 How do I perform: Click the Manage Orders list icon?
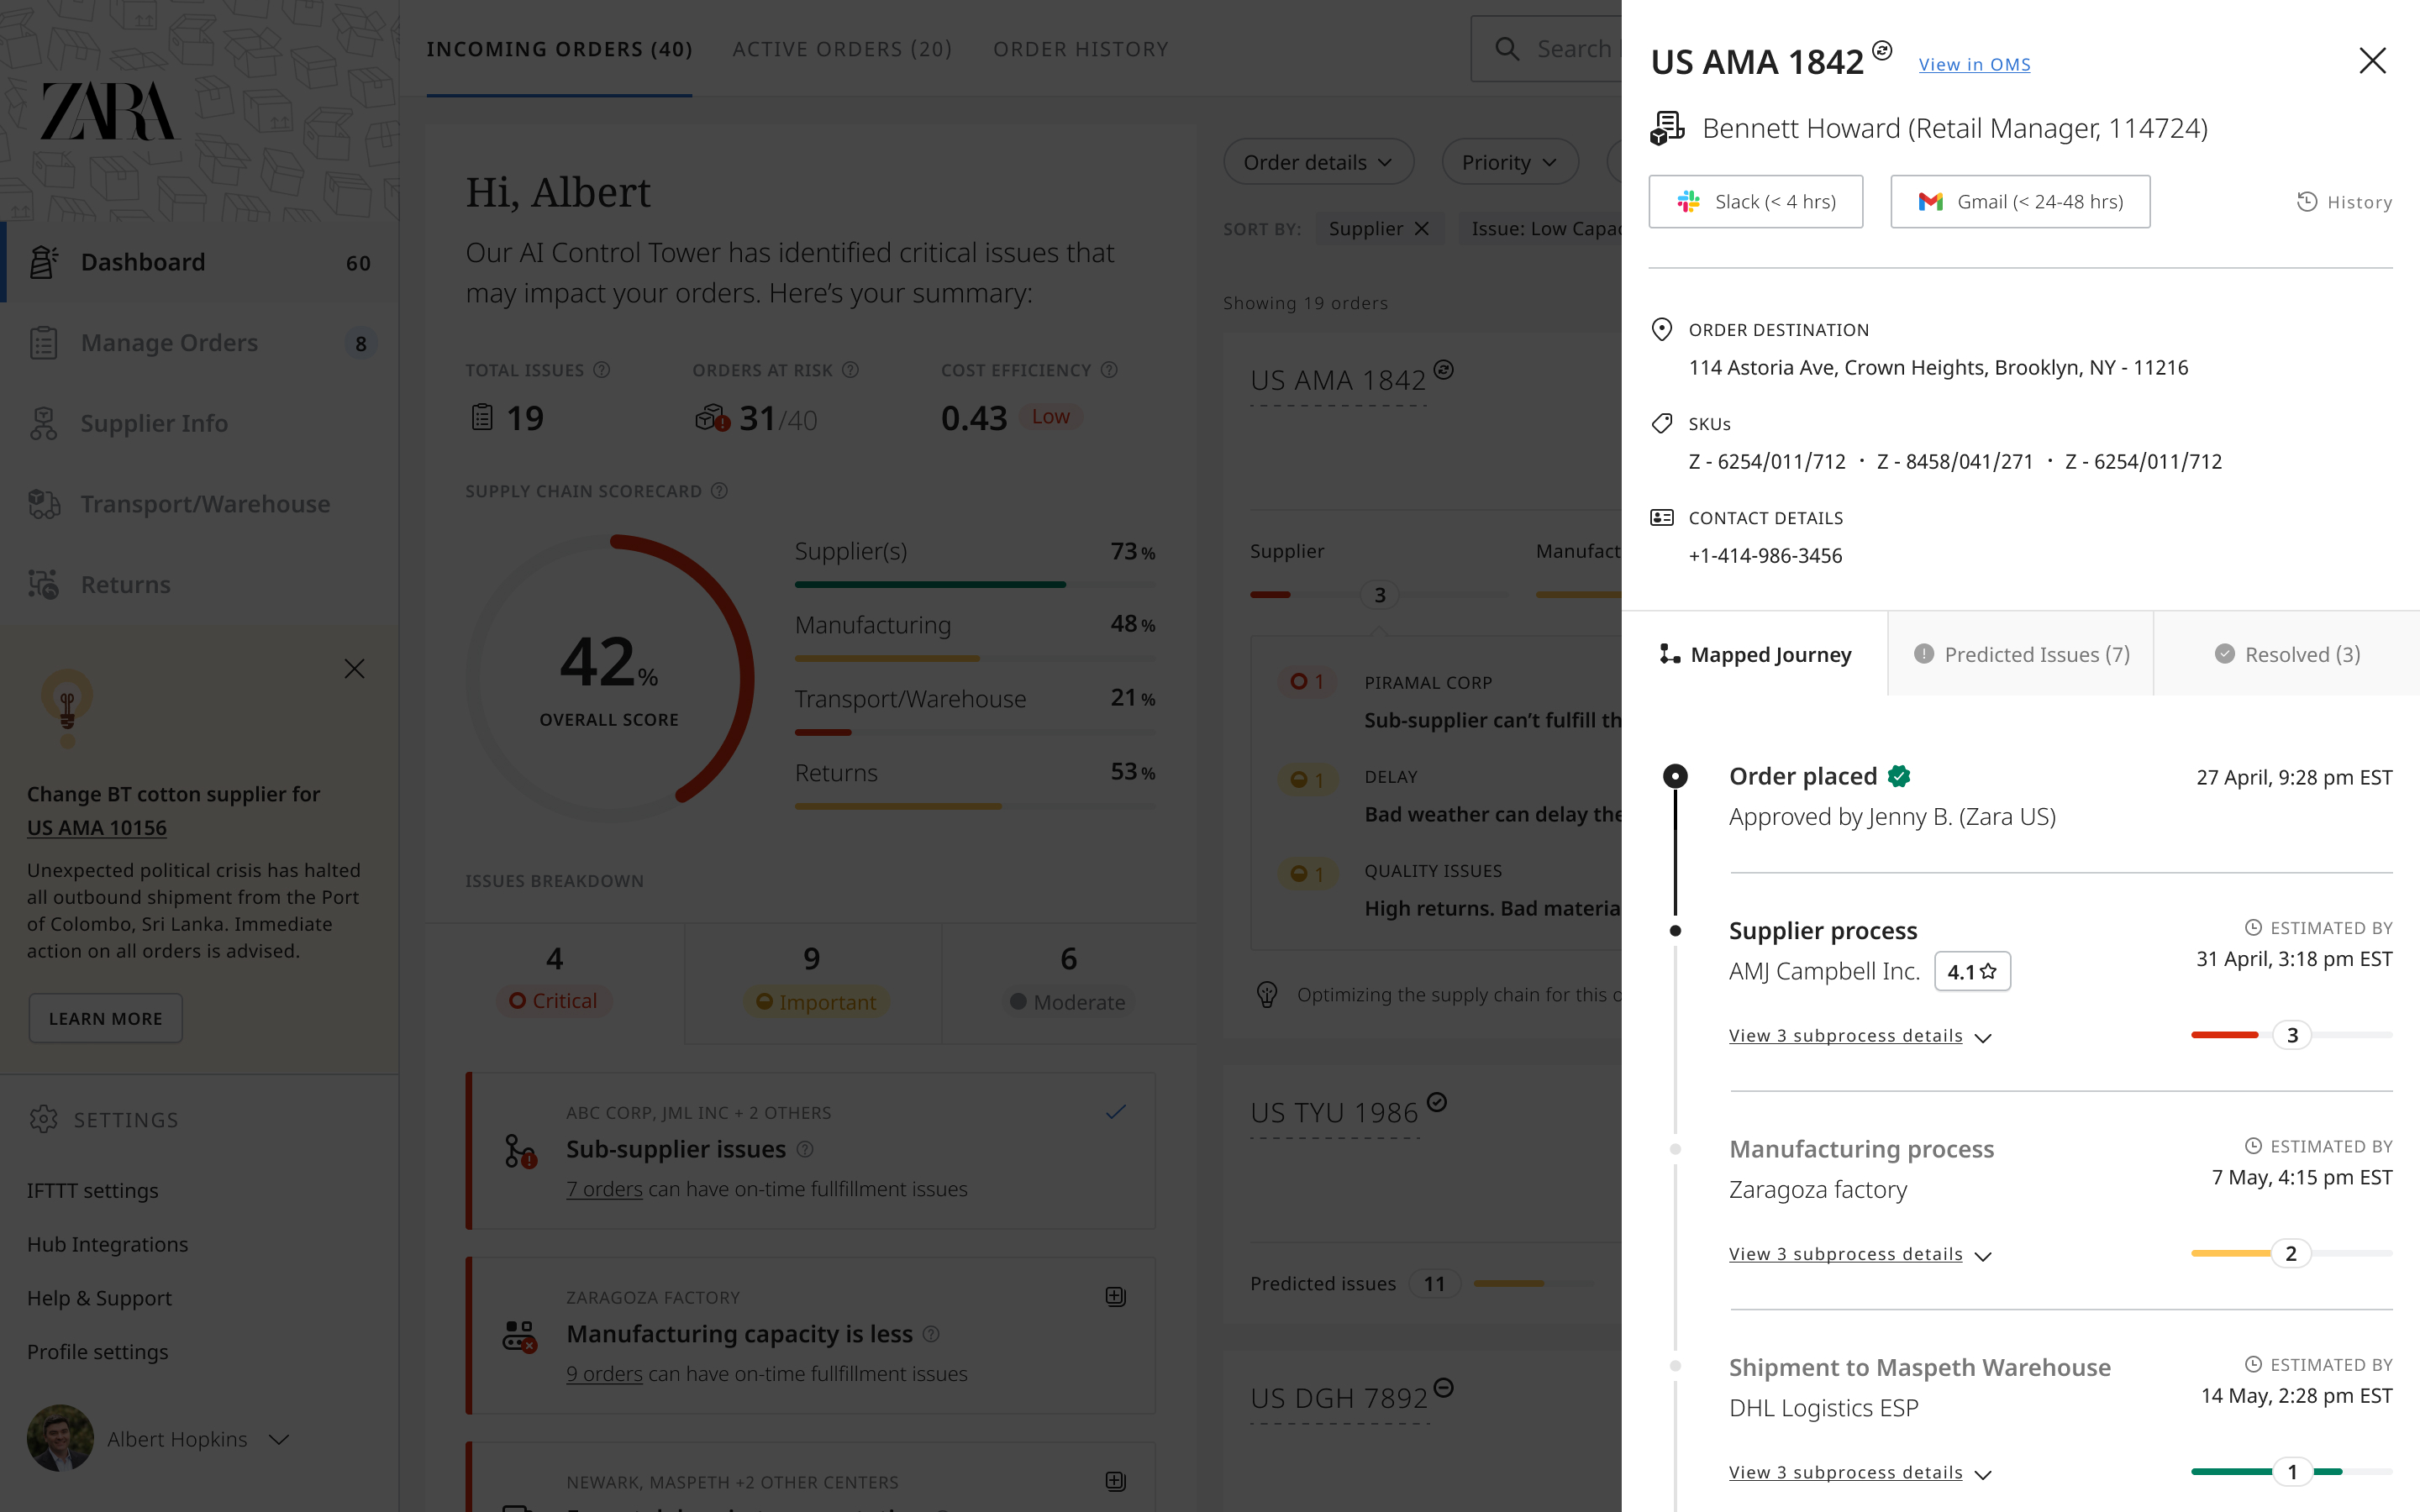43,343
